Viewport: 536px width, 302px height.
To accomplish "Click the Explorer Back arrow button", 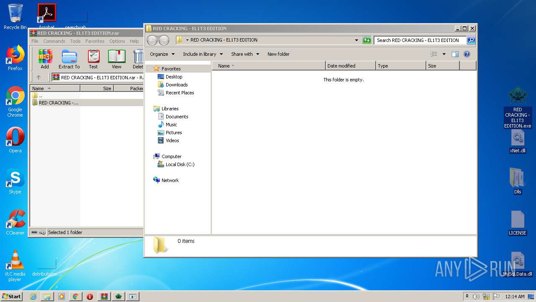I will pyautogui.click(x=152, y=40).
